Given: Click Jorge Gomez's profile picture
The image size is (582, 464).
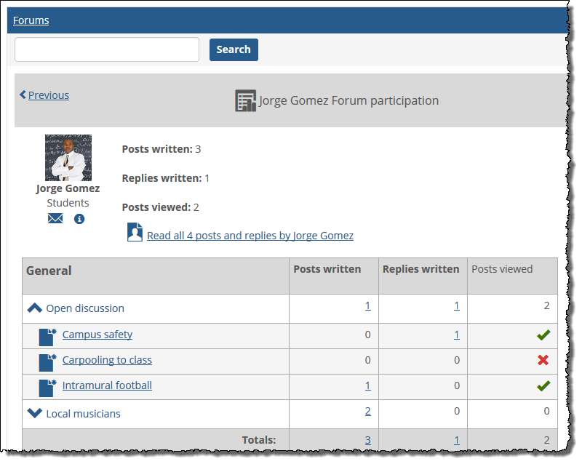Looking at the screenshot, I should [68, 157].
